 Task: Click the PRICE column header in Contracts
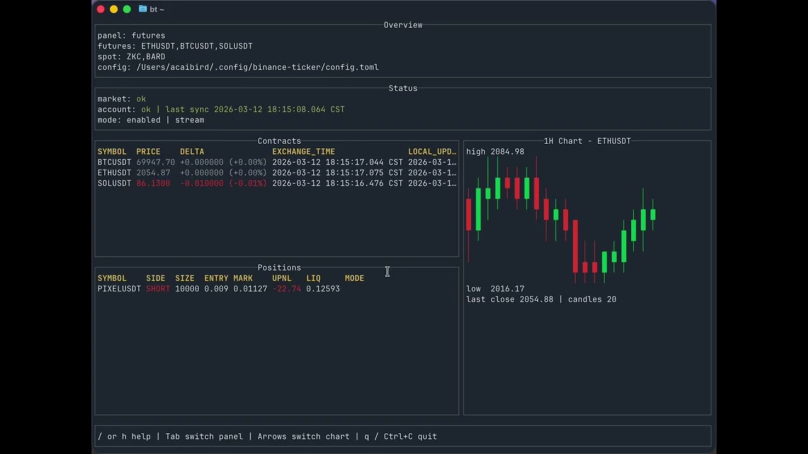tap(148, 152)
